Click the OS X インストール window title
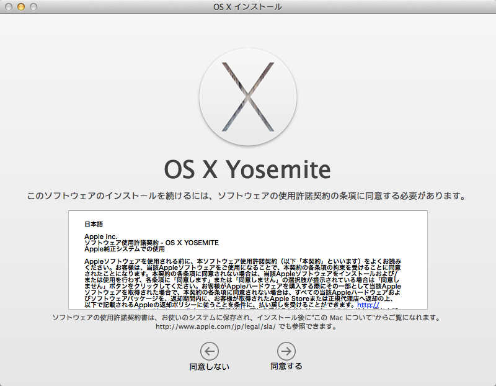The height and width of the screenshot is (386, 496). [x=247, y=7]
